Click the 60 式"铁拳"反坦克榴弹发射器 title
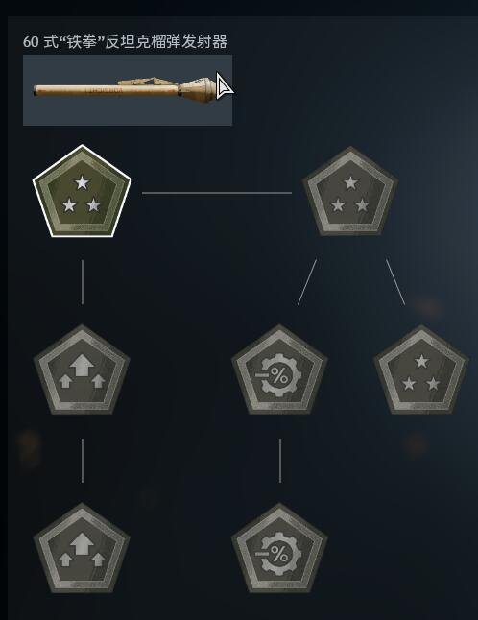Screen dimensions: 478x620 coord(125,41)
